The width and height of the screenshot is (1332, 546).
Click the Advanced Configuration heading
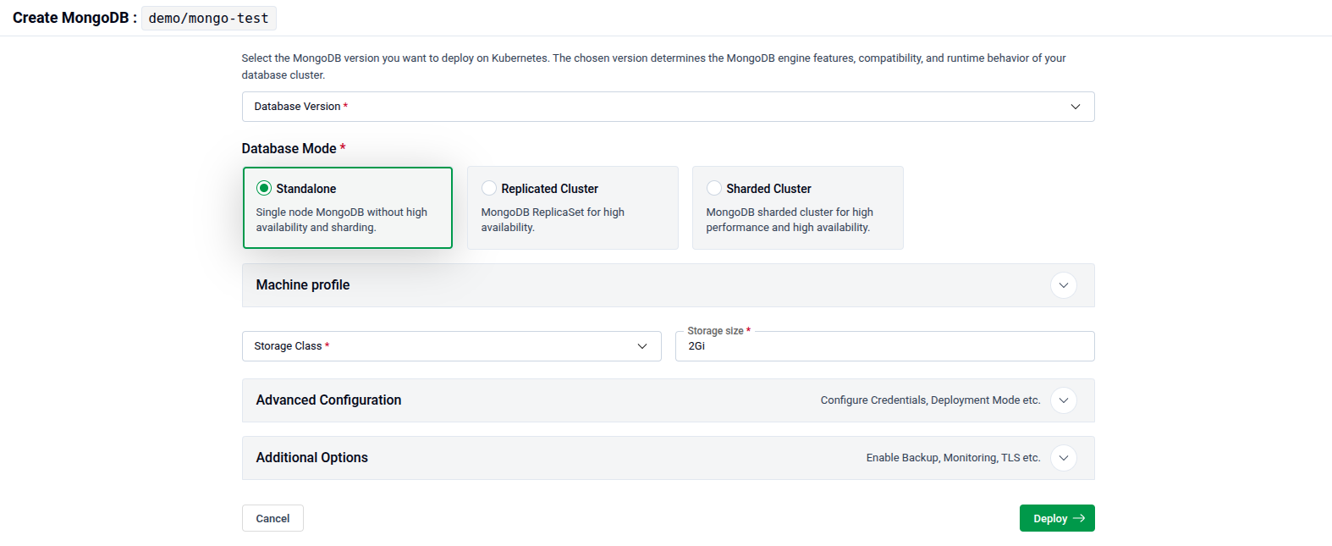pos(328,400)
